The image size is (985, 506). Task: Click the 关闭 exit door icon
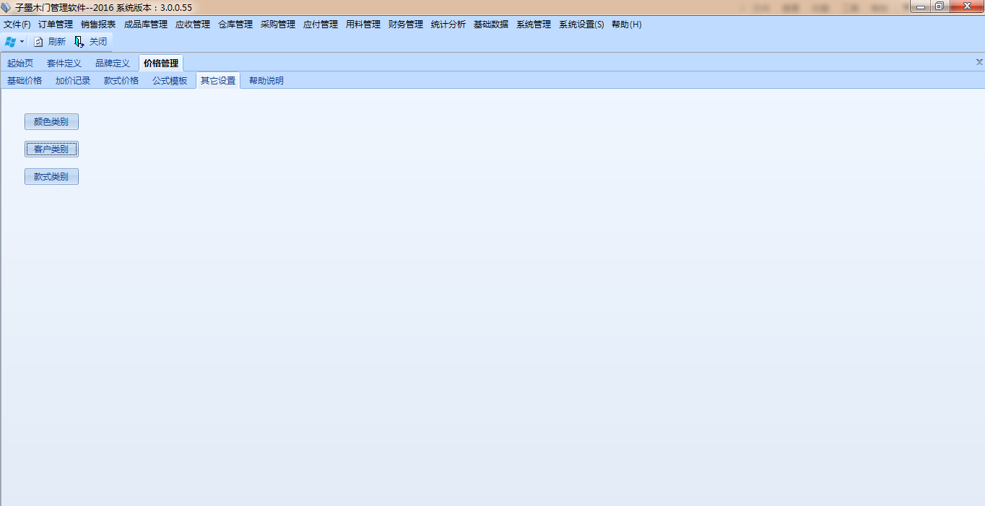[79, 42]
